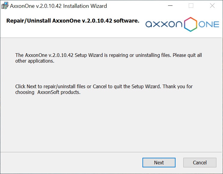Close the AxxonOne Installation Wizard window
Viewport: 223px width, 174px height.
pyautogui.click(x=212, y=6)
